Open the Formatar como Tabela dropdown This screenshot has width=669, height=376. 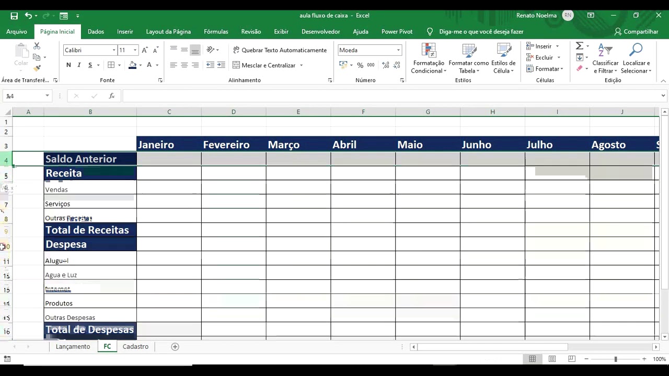[469, 58]
